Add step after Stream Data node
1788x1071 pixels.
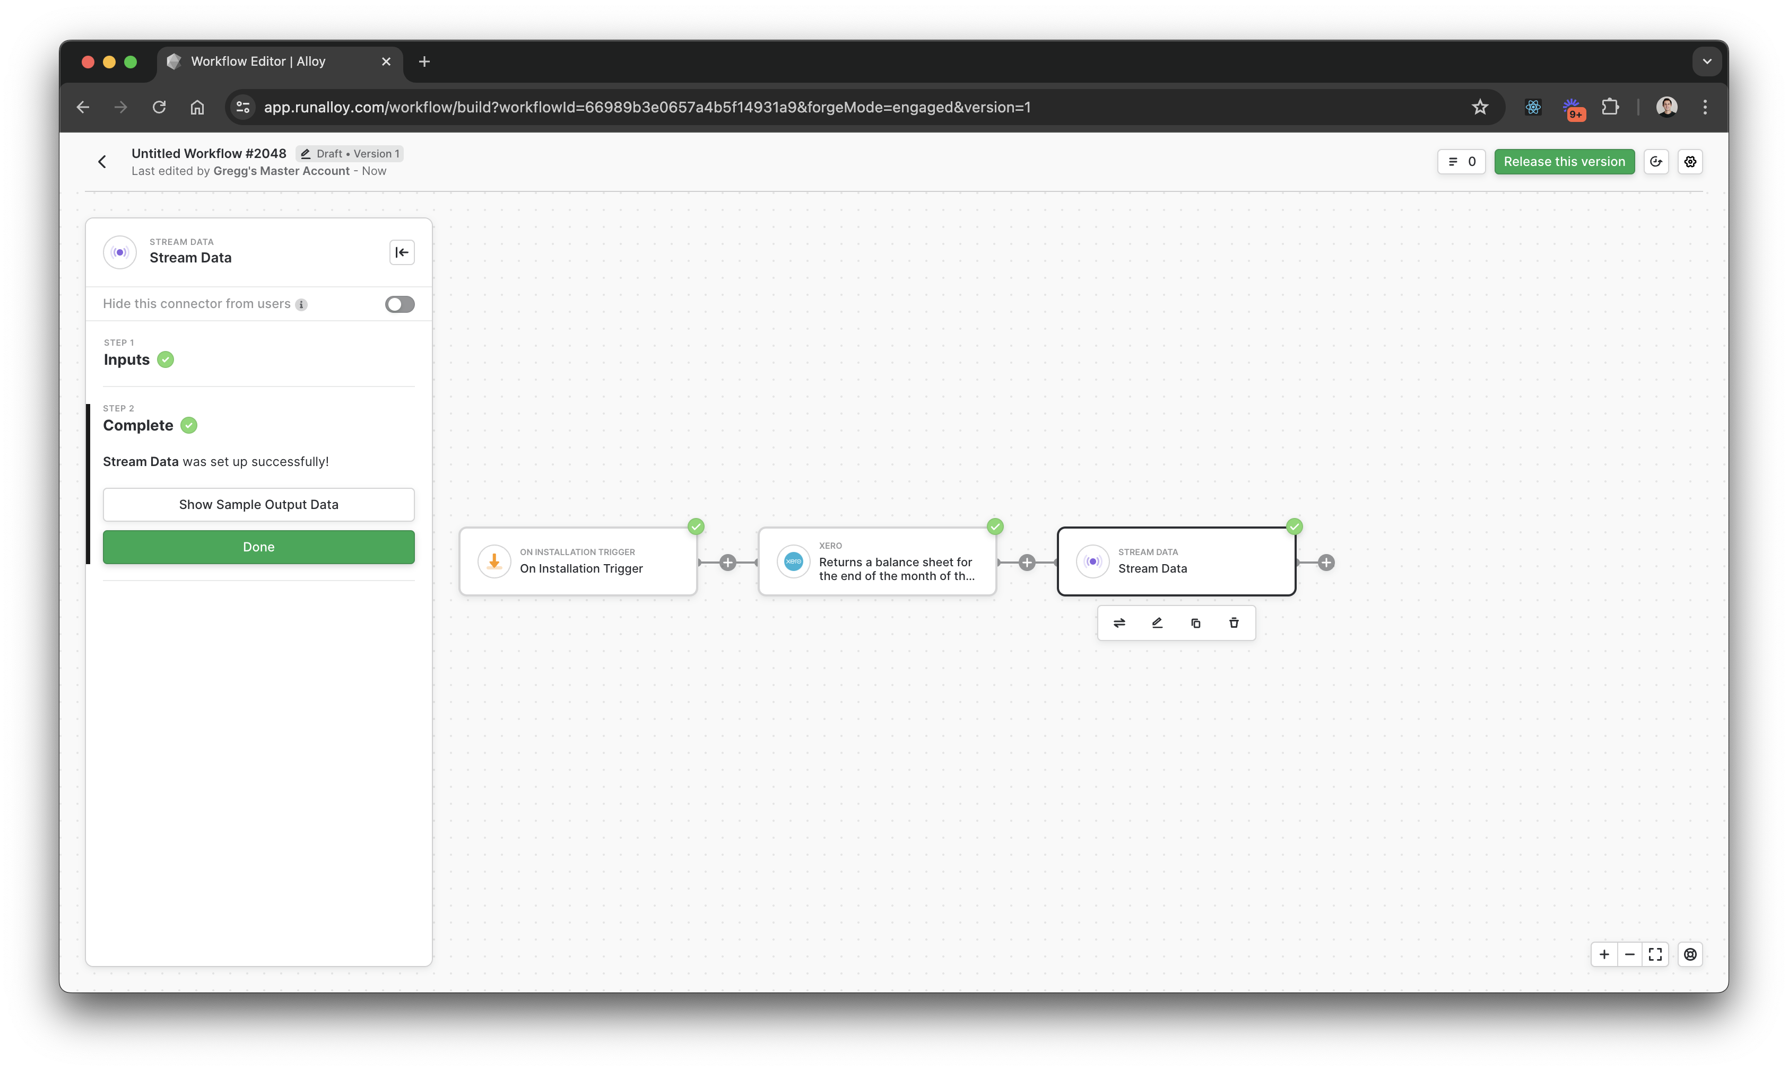[x=1326, y=562]
